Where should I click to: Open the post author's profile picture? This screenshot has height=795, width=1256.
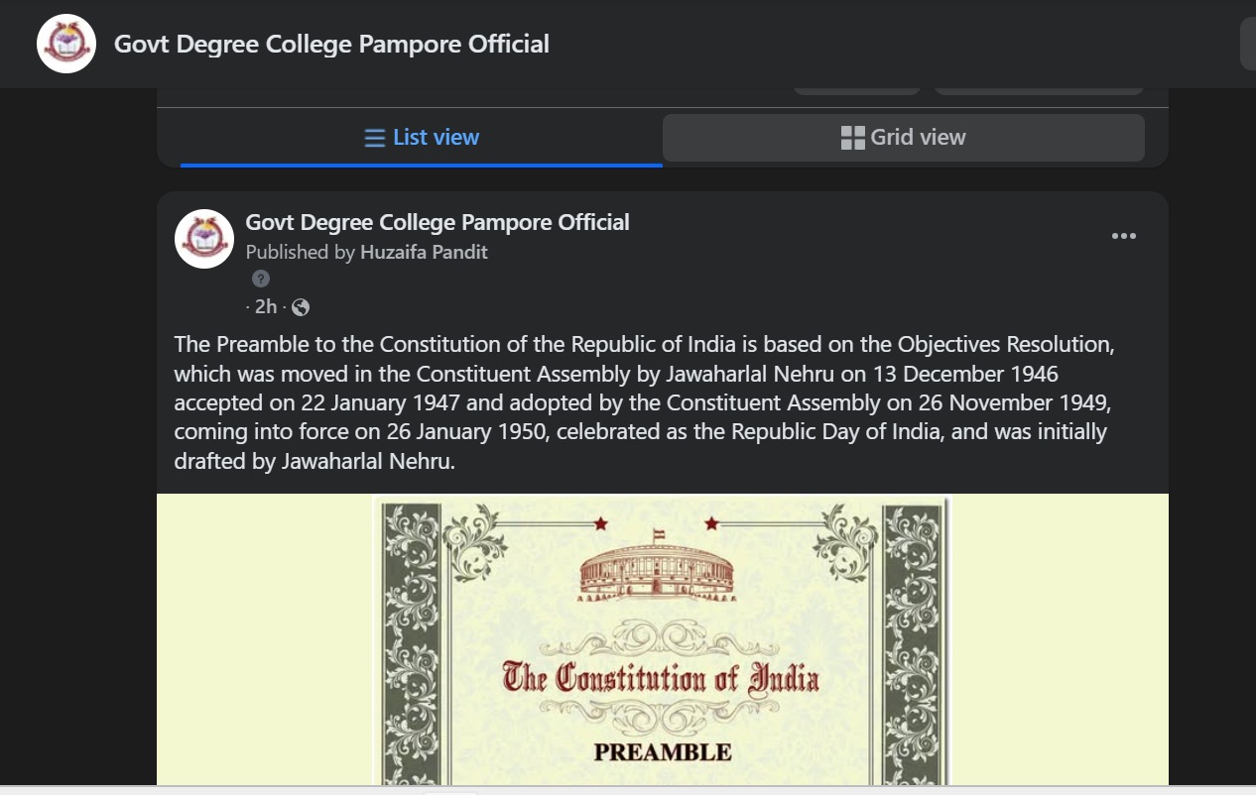click(204, 239)
